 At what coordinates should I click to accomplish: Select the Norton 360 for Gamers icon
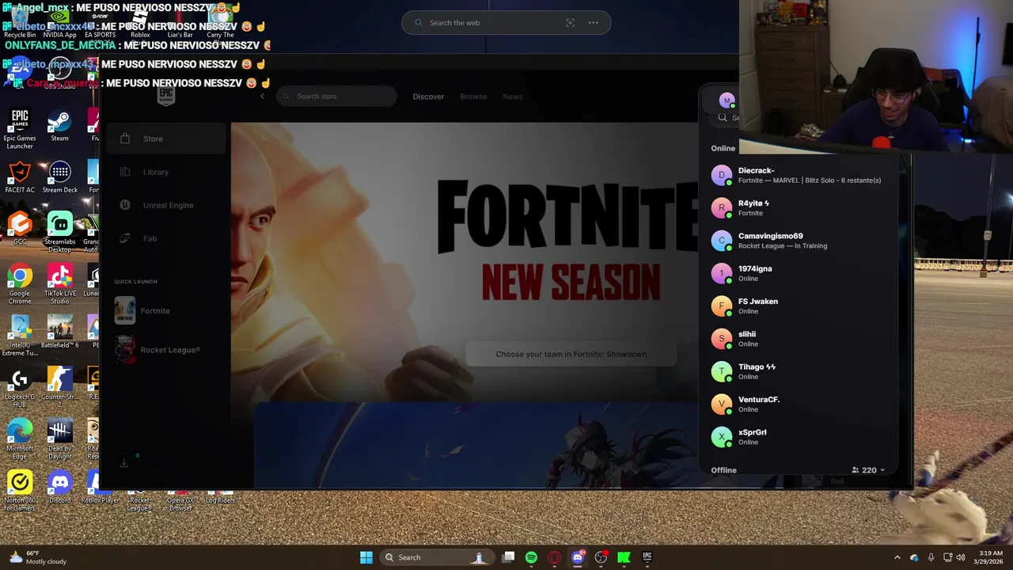click(x=20, y=491)
